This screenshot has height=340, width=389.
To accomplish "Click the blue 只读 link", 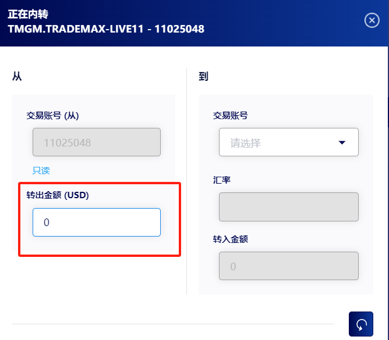I will 41,170.
